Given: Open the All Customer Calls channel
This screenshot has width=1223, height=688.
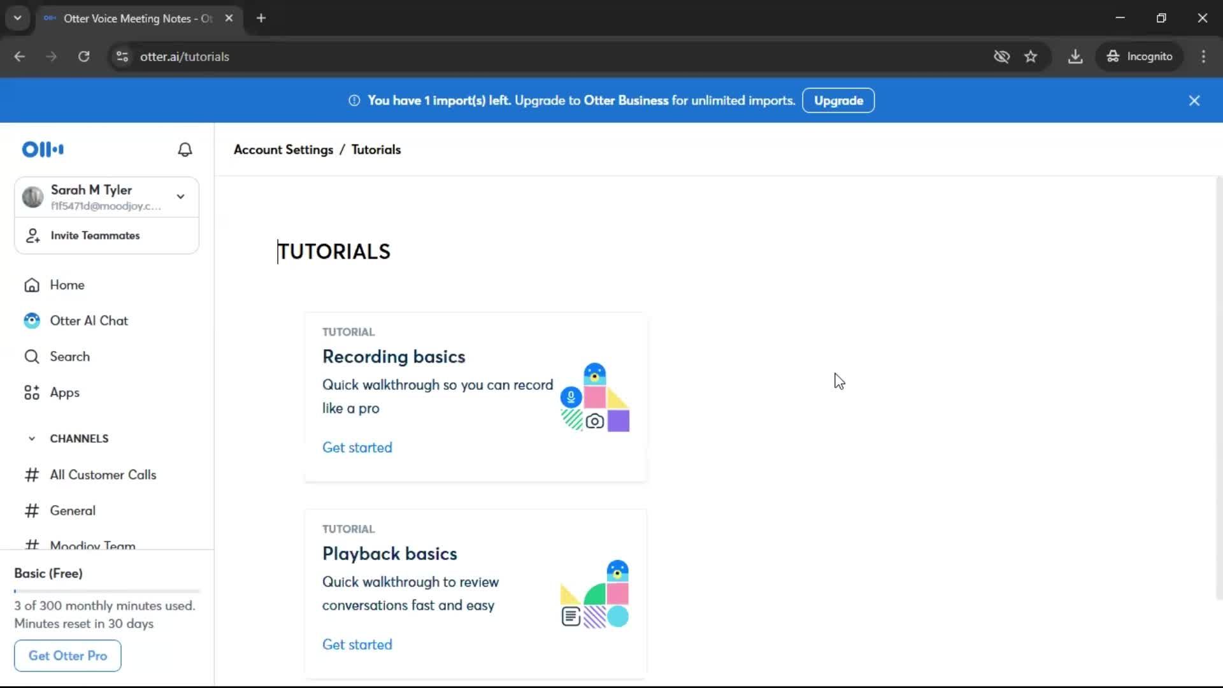Looking at the screenshot, I should pos(103,475).
